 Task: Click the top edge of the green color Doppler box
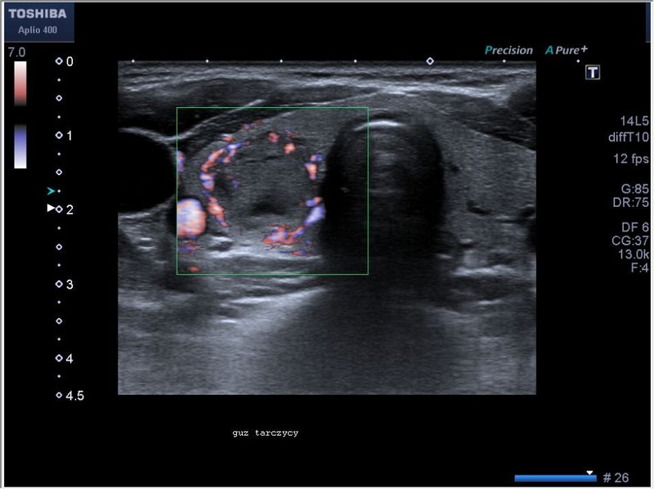point(272,108)
